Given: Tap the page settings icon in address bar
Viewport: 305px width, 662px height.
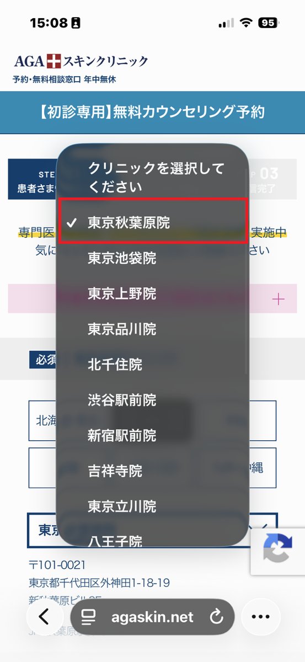Looking at the screenshot, I should coord(91,616).
